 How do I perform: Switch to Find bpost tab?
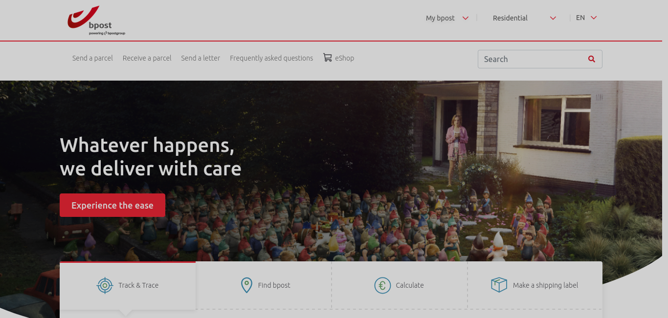pyautogui.click(x=264, y=285)
